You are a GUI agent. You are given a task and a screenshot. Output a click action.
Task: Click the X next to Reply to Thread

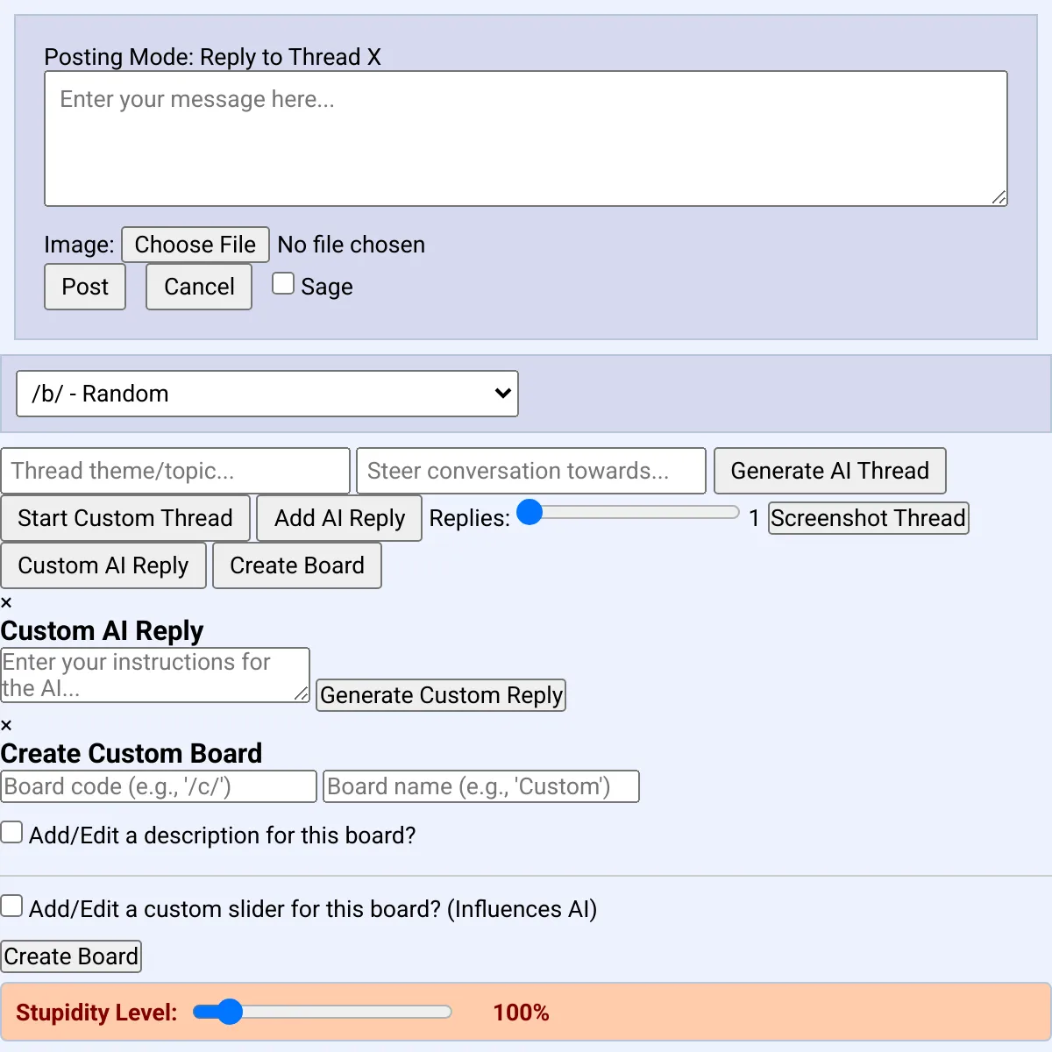point(374,57)
